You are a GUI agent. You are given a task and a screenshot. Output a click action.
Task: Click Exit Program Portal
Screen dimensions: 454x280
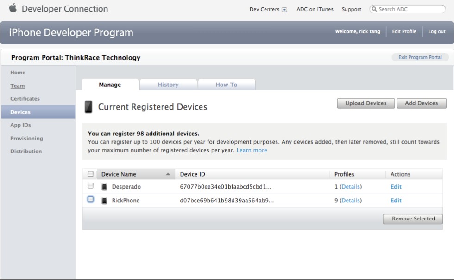[x=420, y=57]
